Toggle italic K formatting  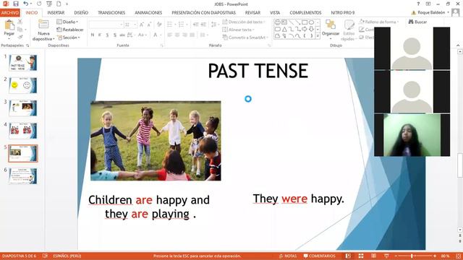100,35
